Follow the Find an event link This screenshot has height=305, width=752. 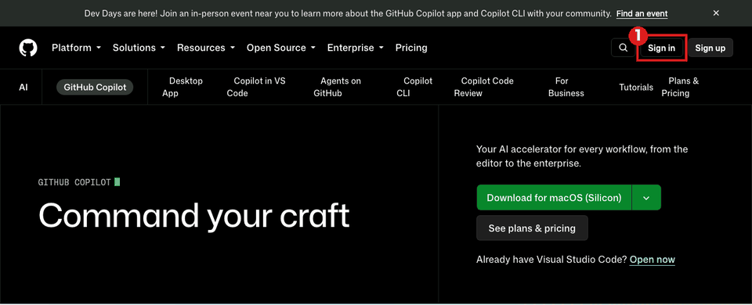(642, 13)
